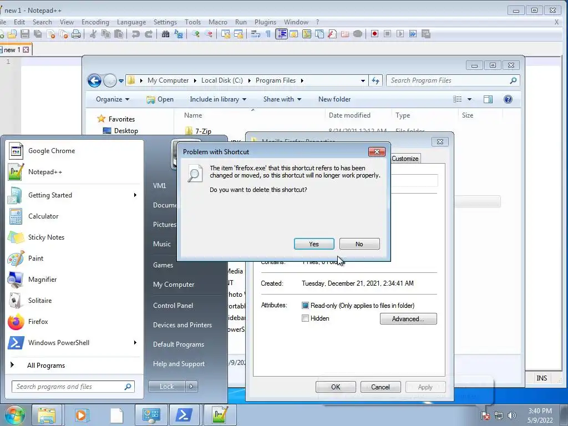The height and width of the screenshot is (426, 568).
Task: Open Devices and Printers link
Action: [182, 325]
